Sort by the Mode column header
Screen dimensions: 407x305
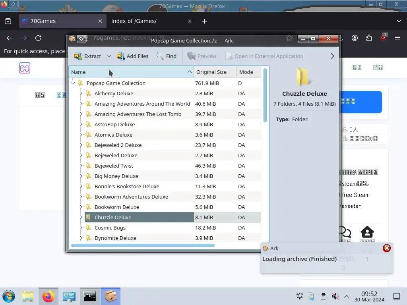point(248,72)
